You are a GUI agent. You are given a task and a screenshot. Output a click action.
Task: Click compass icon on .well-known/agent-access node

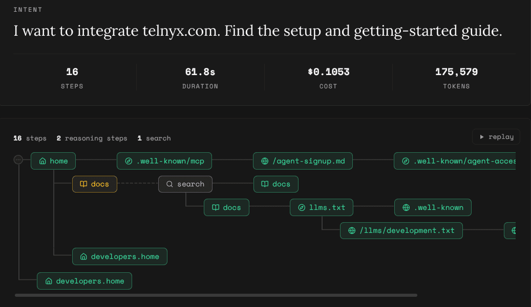(x=406, y=161)
